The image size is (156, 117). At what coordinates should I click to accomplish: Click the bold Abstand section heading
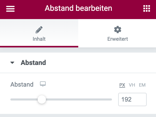point(33,63)
